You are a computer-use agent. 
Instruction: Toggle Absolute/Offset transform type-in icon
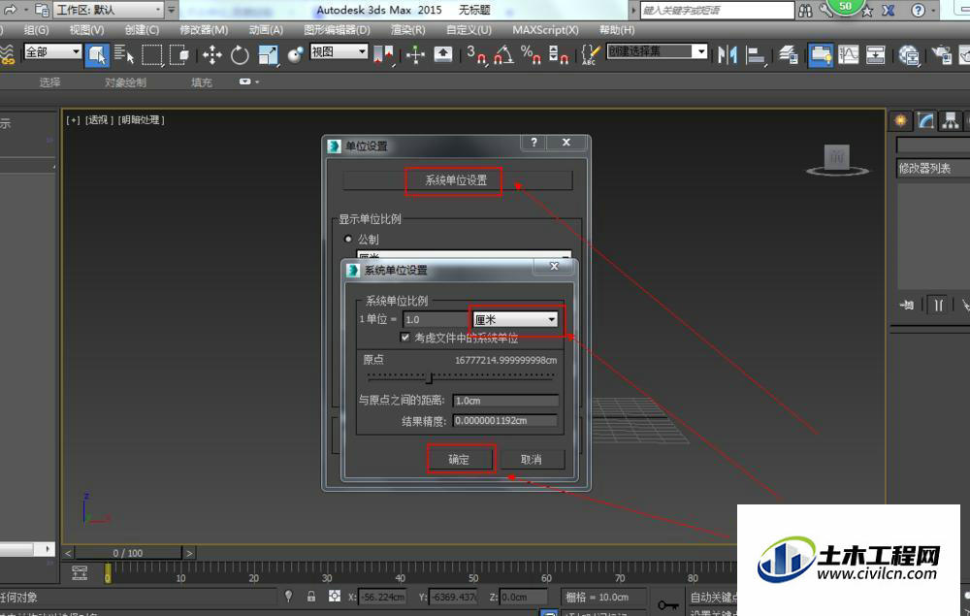[335, 597]
